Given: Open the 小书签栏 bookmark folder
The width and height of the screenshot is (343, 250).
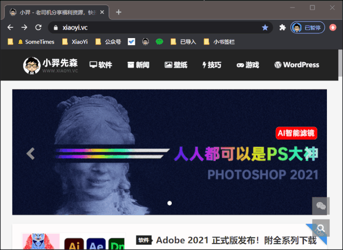Looking at the screenshot, I should (219, 42).
